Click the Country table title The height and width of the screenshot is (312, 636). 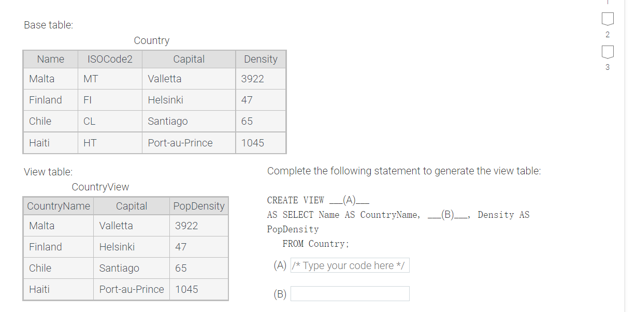click(152, 40)
